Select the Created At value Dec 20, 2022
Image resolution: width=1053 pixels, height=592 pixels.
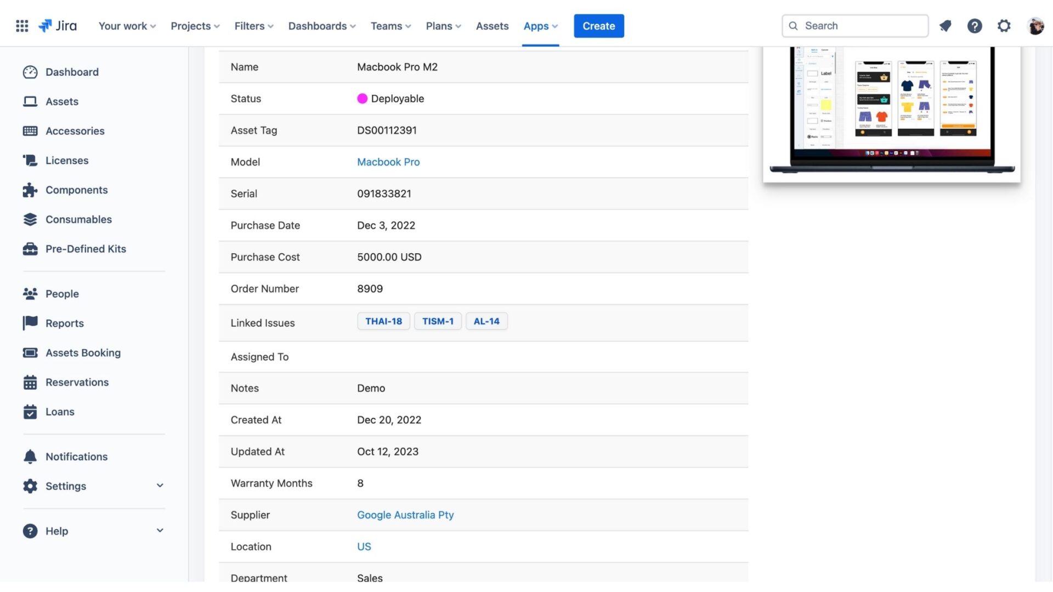pos(389,420)
